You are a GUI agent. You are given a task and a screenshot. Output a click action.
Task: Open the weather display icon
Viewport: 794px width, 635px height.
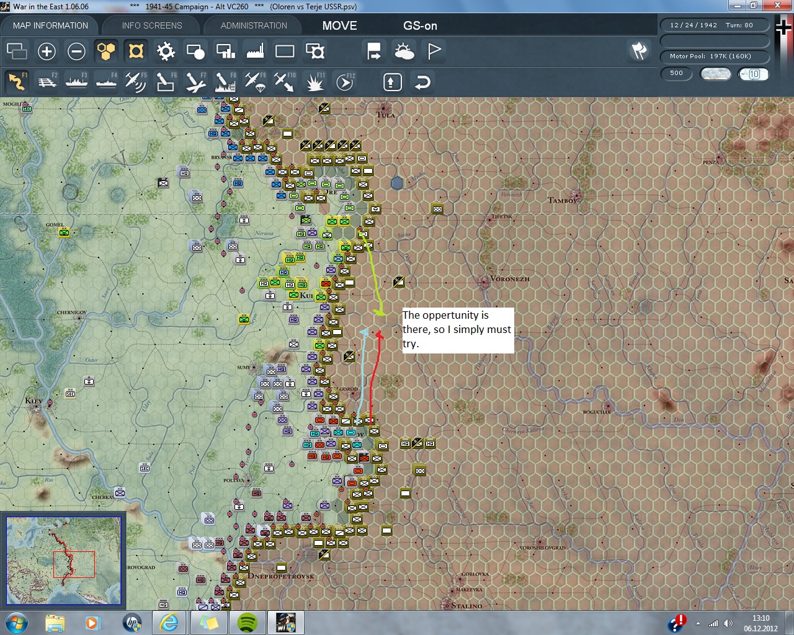tap(404, 51)
